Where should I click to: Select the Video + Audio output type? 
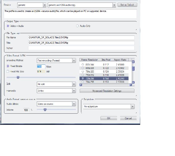coord(8,26)
